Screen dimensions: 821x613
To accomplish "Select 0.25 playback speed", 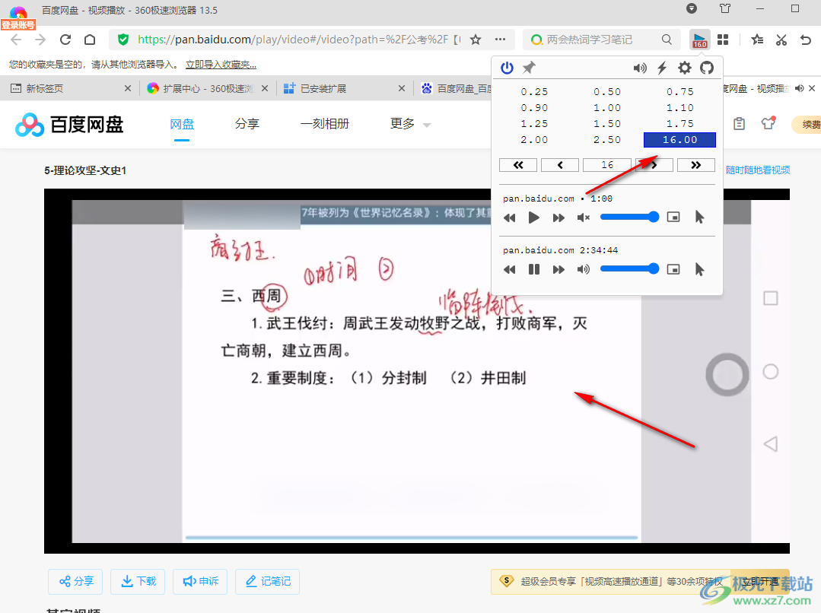I will (534, 91).
